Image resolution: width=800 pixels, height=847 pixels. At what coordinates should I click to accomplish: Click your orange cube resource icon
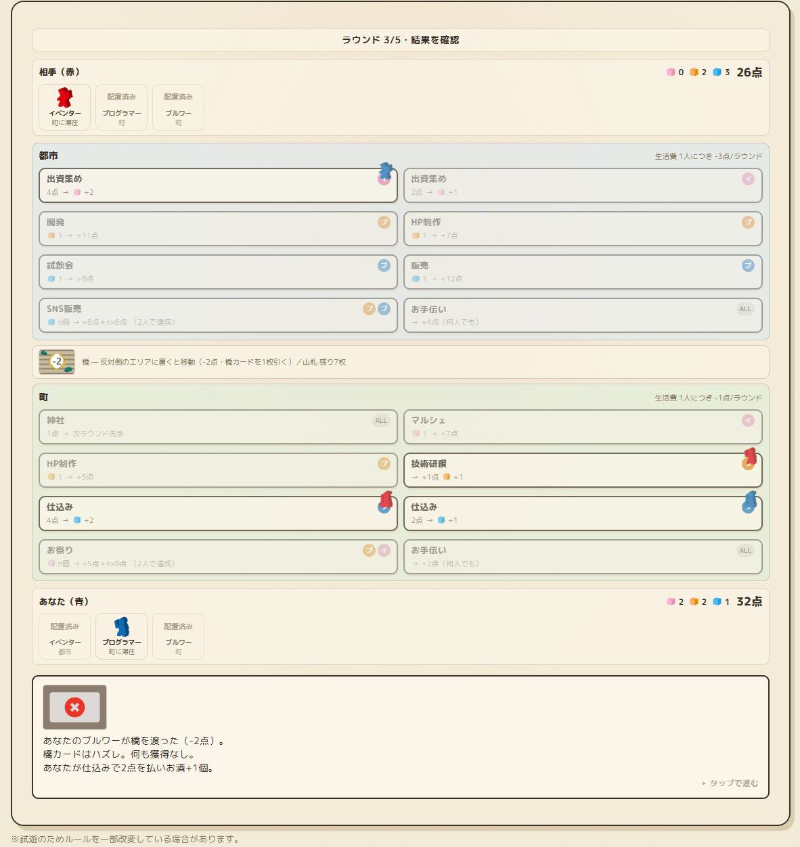pyautogui.click(x=694, y=601)
